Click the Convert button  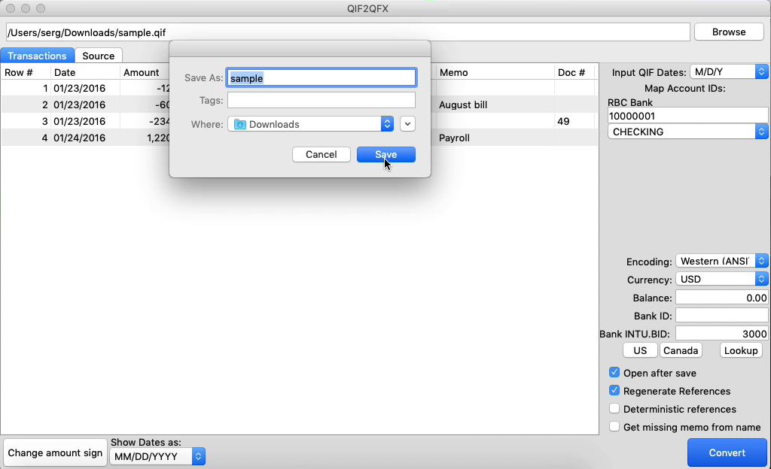pos(727,452)
